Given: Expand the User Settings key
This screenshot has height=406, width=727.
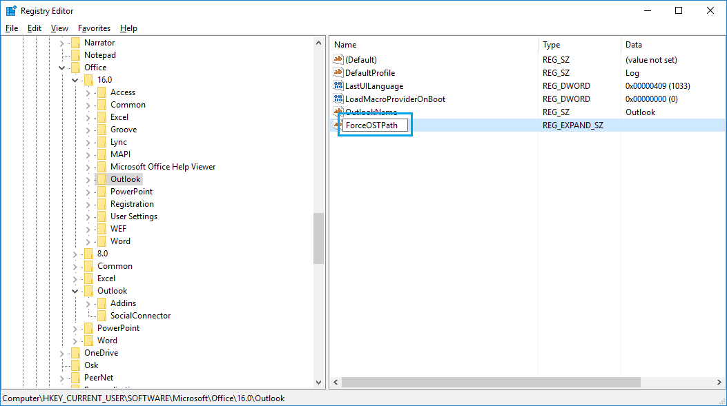Looking at the screenshot, I should [88, 217].
